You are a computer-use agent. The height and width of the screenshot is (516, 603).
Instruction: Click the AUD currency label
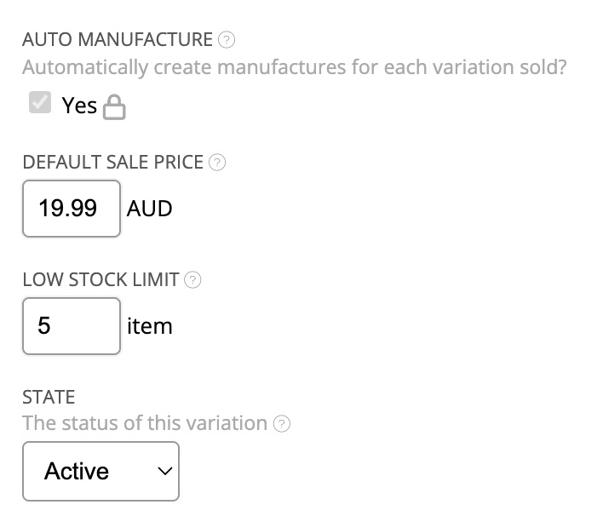150,209
